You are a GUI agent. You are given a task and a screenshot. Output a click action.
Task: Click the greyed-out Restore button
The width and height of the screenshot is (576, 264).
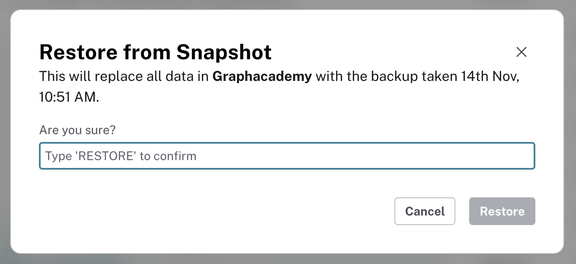(502, 211)
